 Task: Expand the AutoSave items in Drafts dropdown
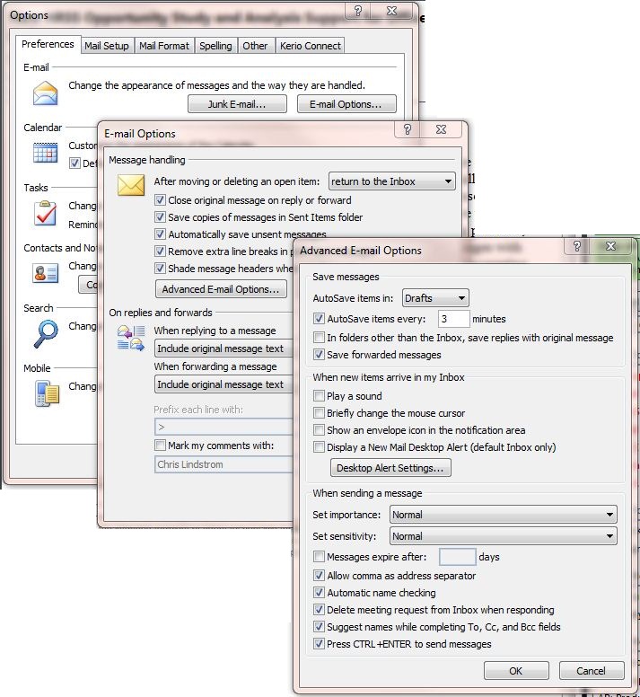(x=435, y=298)
